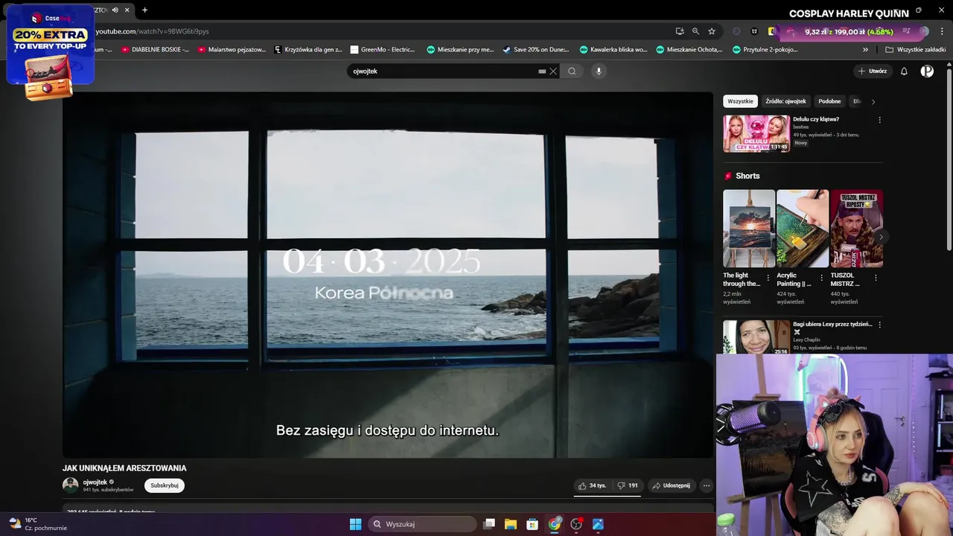Click the Wyszukaj taskbar search box

tap(423, 524)
